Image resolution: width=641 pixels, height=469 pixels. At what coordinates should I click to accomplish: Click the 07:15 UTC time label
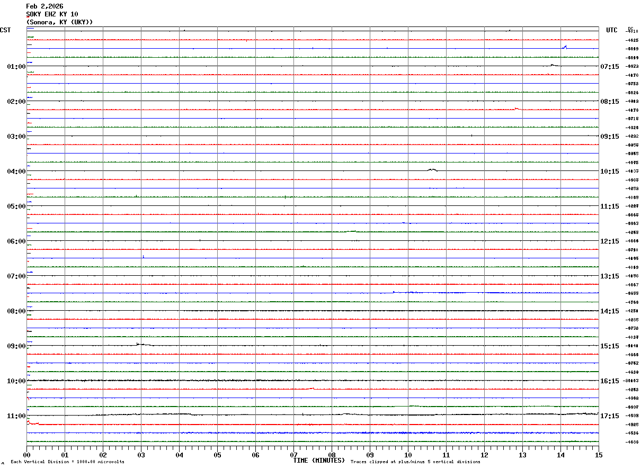point(609,67)
